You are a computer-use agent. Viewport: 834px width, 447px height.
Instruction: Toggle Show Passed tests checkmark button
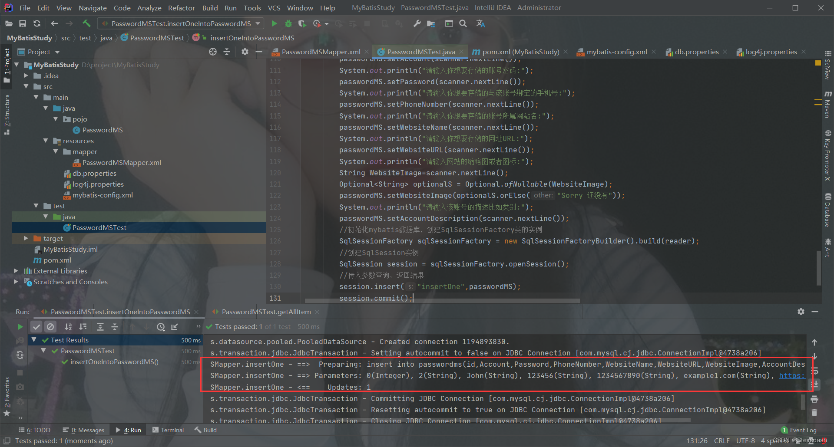click(36, 327)
